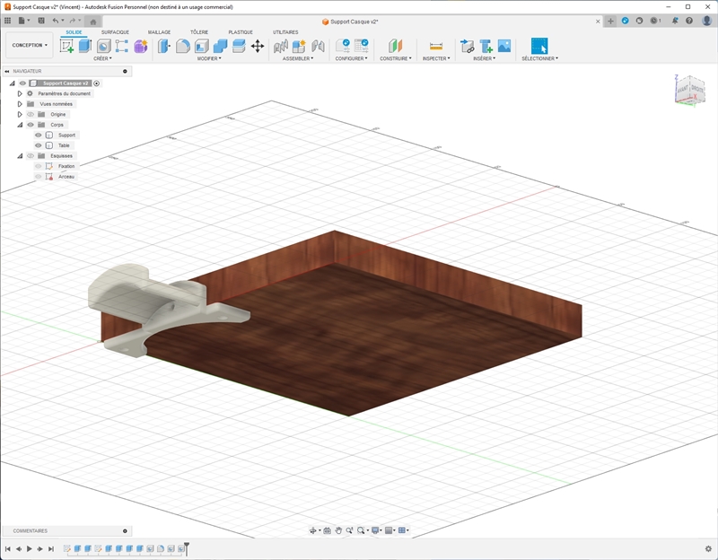The image size is (718, 560).
Task: Switch to the UTILITAIRES tab
Action: [x=285, y=32]
